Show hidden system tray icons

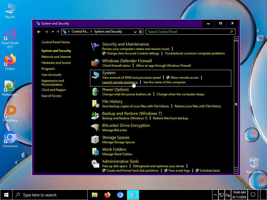pyautogui.click(x=215, y=195)
